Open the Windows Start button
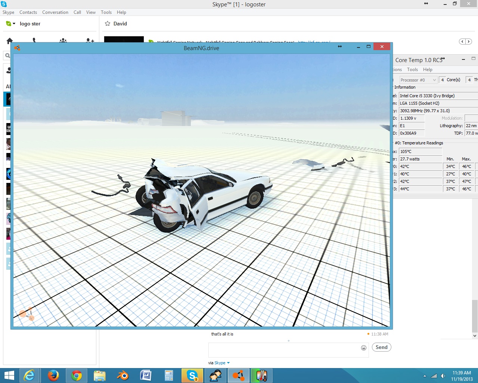The image size is (478, 383). pos(9,376)
